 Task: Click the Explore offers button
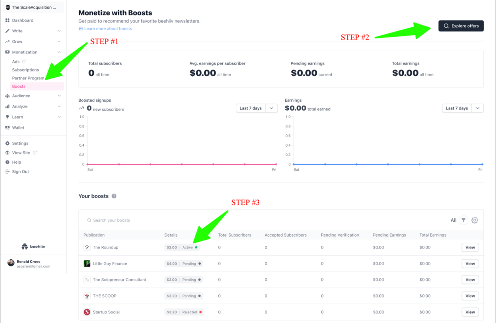pos(461,26)
